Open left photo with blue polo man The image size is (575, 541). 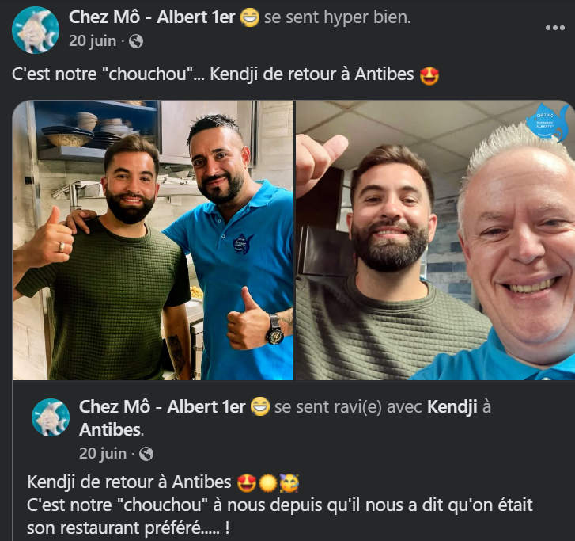(x=153, y=240)
